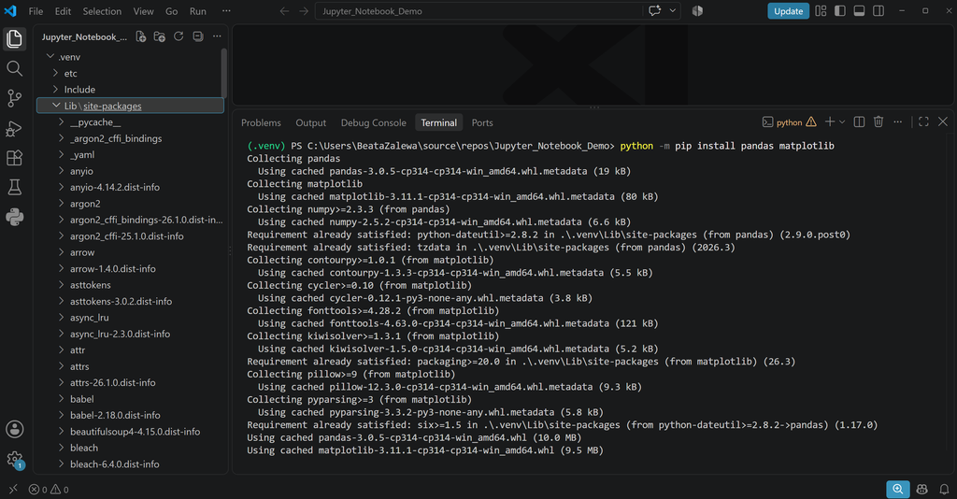The image size is (957, 499).
Task: Open the Source Control view
Action: click(x=15, y=98)
